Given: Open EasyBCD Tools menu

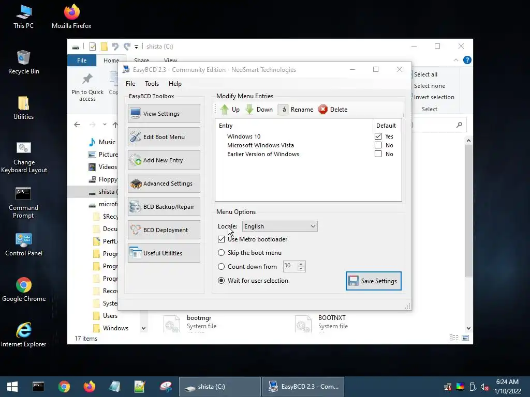Looking at the screenshot, I should coord(152,84).
